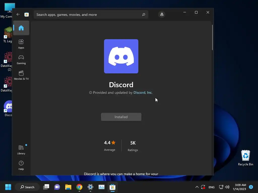Image resolution: width=258 pixels, height=193 pixels.
Task: Click the sync status tray icon
Action: pos(203,187)
